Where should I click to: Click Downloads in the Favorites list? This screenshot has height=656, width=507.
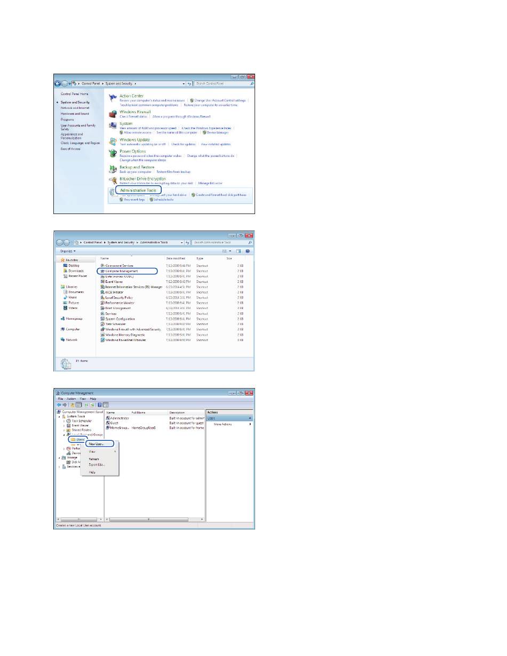coord(76,271)
